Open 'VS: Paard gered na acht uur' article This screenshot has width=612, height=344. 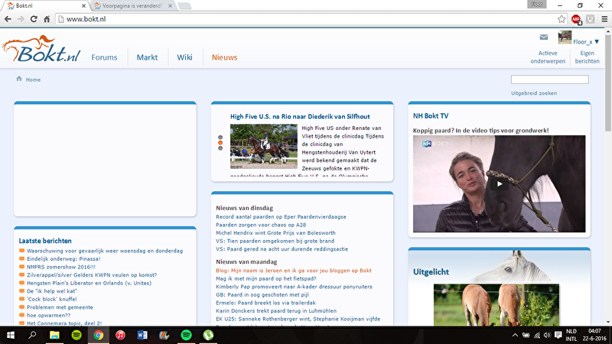click(x=282, y=249)
